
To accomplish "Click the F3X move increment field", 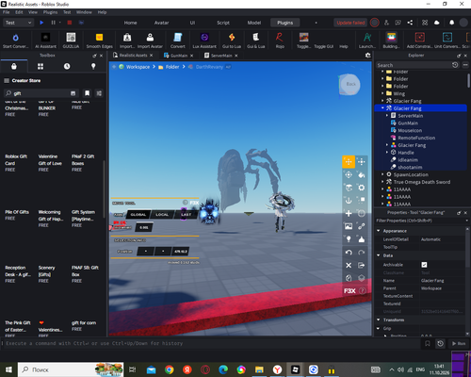I will point(144,227).
